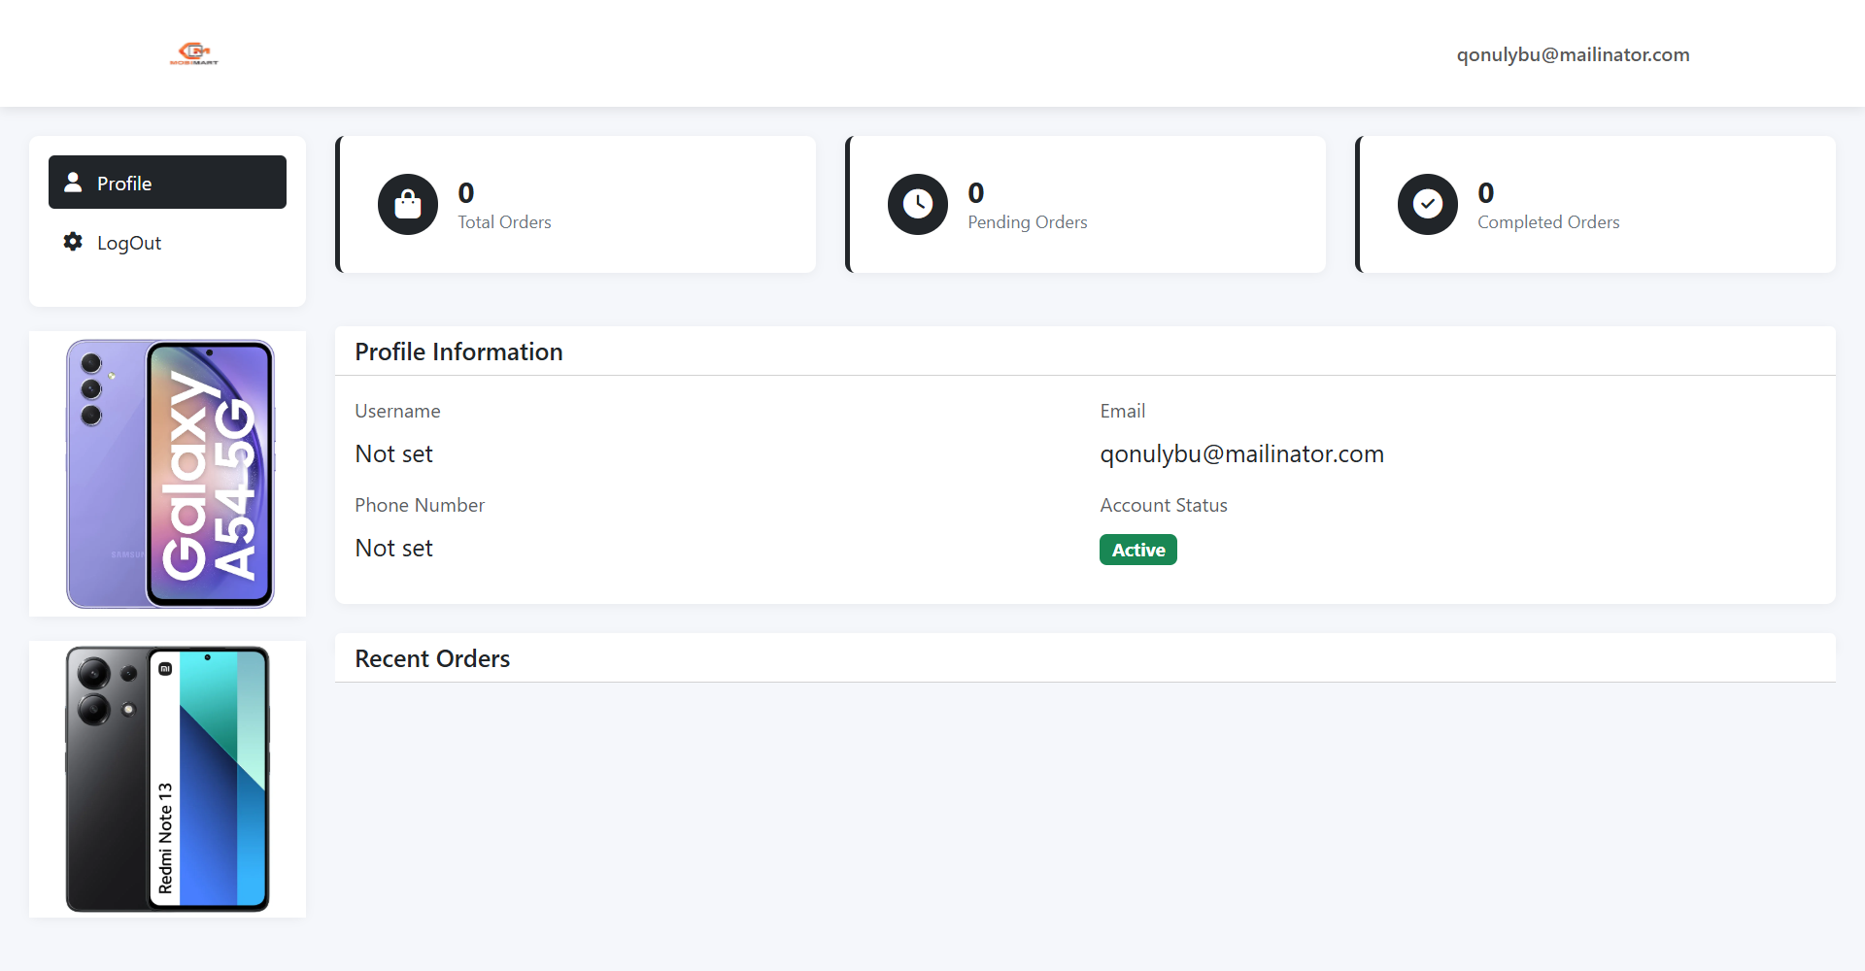Image resolution: width=1865 pixels, height=971 pixels.
Task: Click the shopping bag Total Orders icon
Action: coord(408,204)
